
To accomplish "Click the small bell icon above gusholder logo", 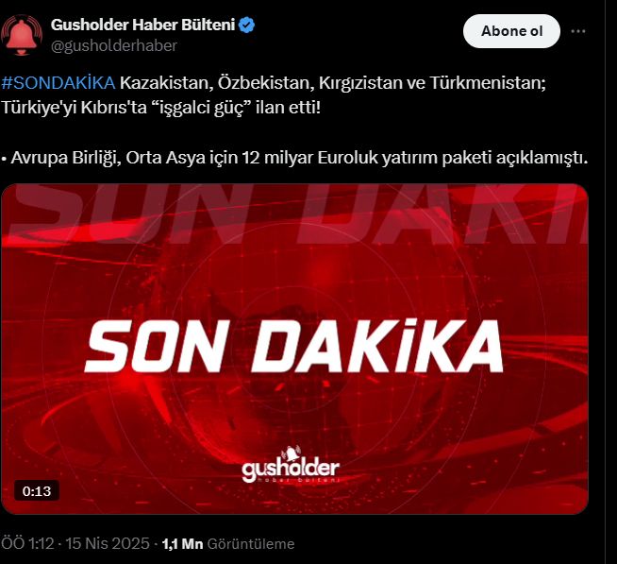I will (x=291, y=453).
